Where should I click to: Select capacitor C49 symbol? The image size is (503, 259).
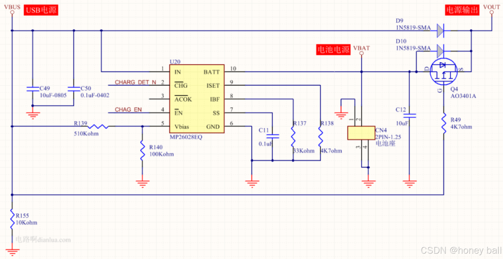[x=33, y=89]
